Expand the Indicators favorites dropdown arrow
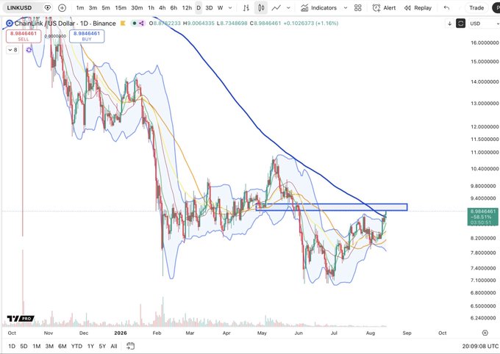This screenshot has width=500, height=354. 346,8
